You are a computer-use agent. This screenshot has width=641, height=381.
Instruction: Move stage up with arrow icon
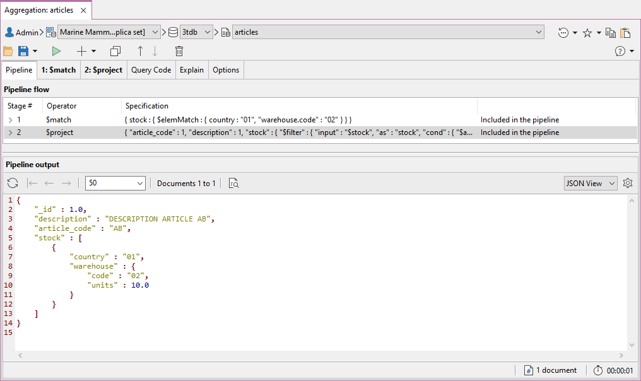[x=140, y=51]
